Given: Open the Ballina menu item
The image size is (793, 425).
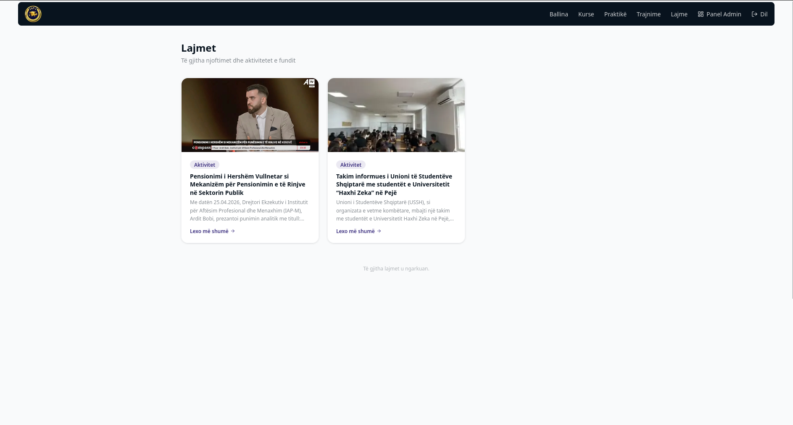Looking at the screenshot, I should click(559, 14).
